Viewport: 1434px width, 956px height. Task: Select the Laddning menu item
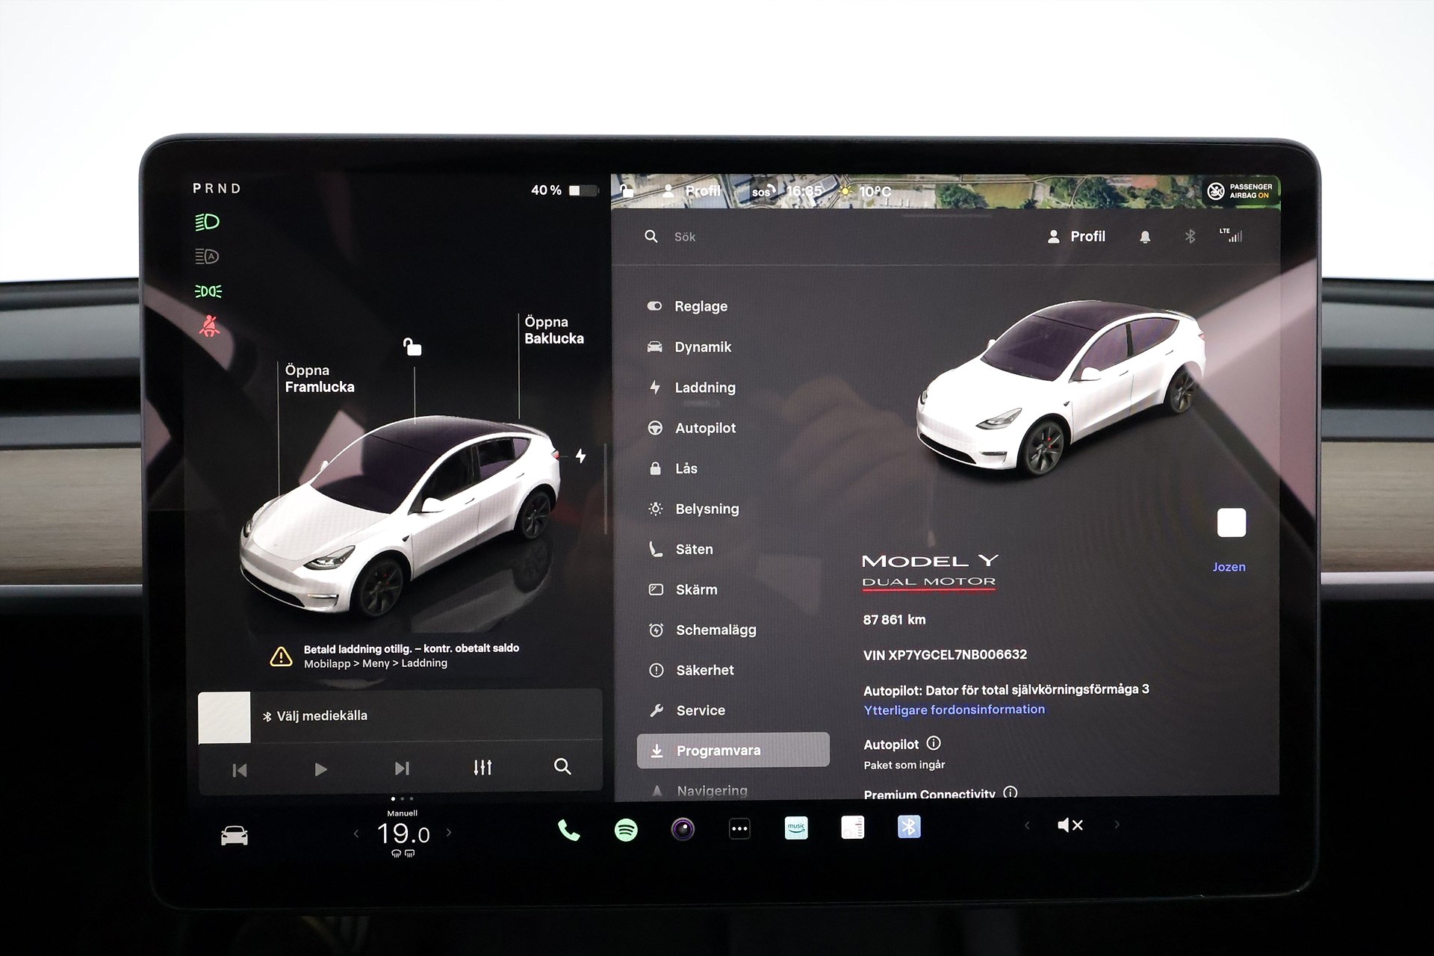[x=704, y=388]
